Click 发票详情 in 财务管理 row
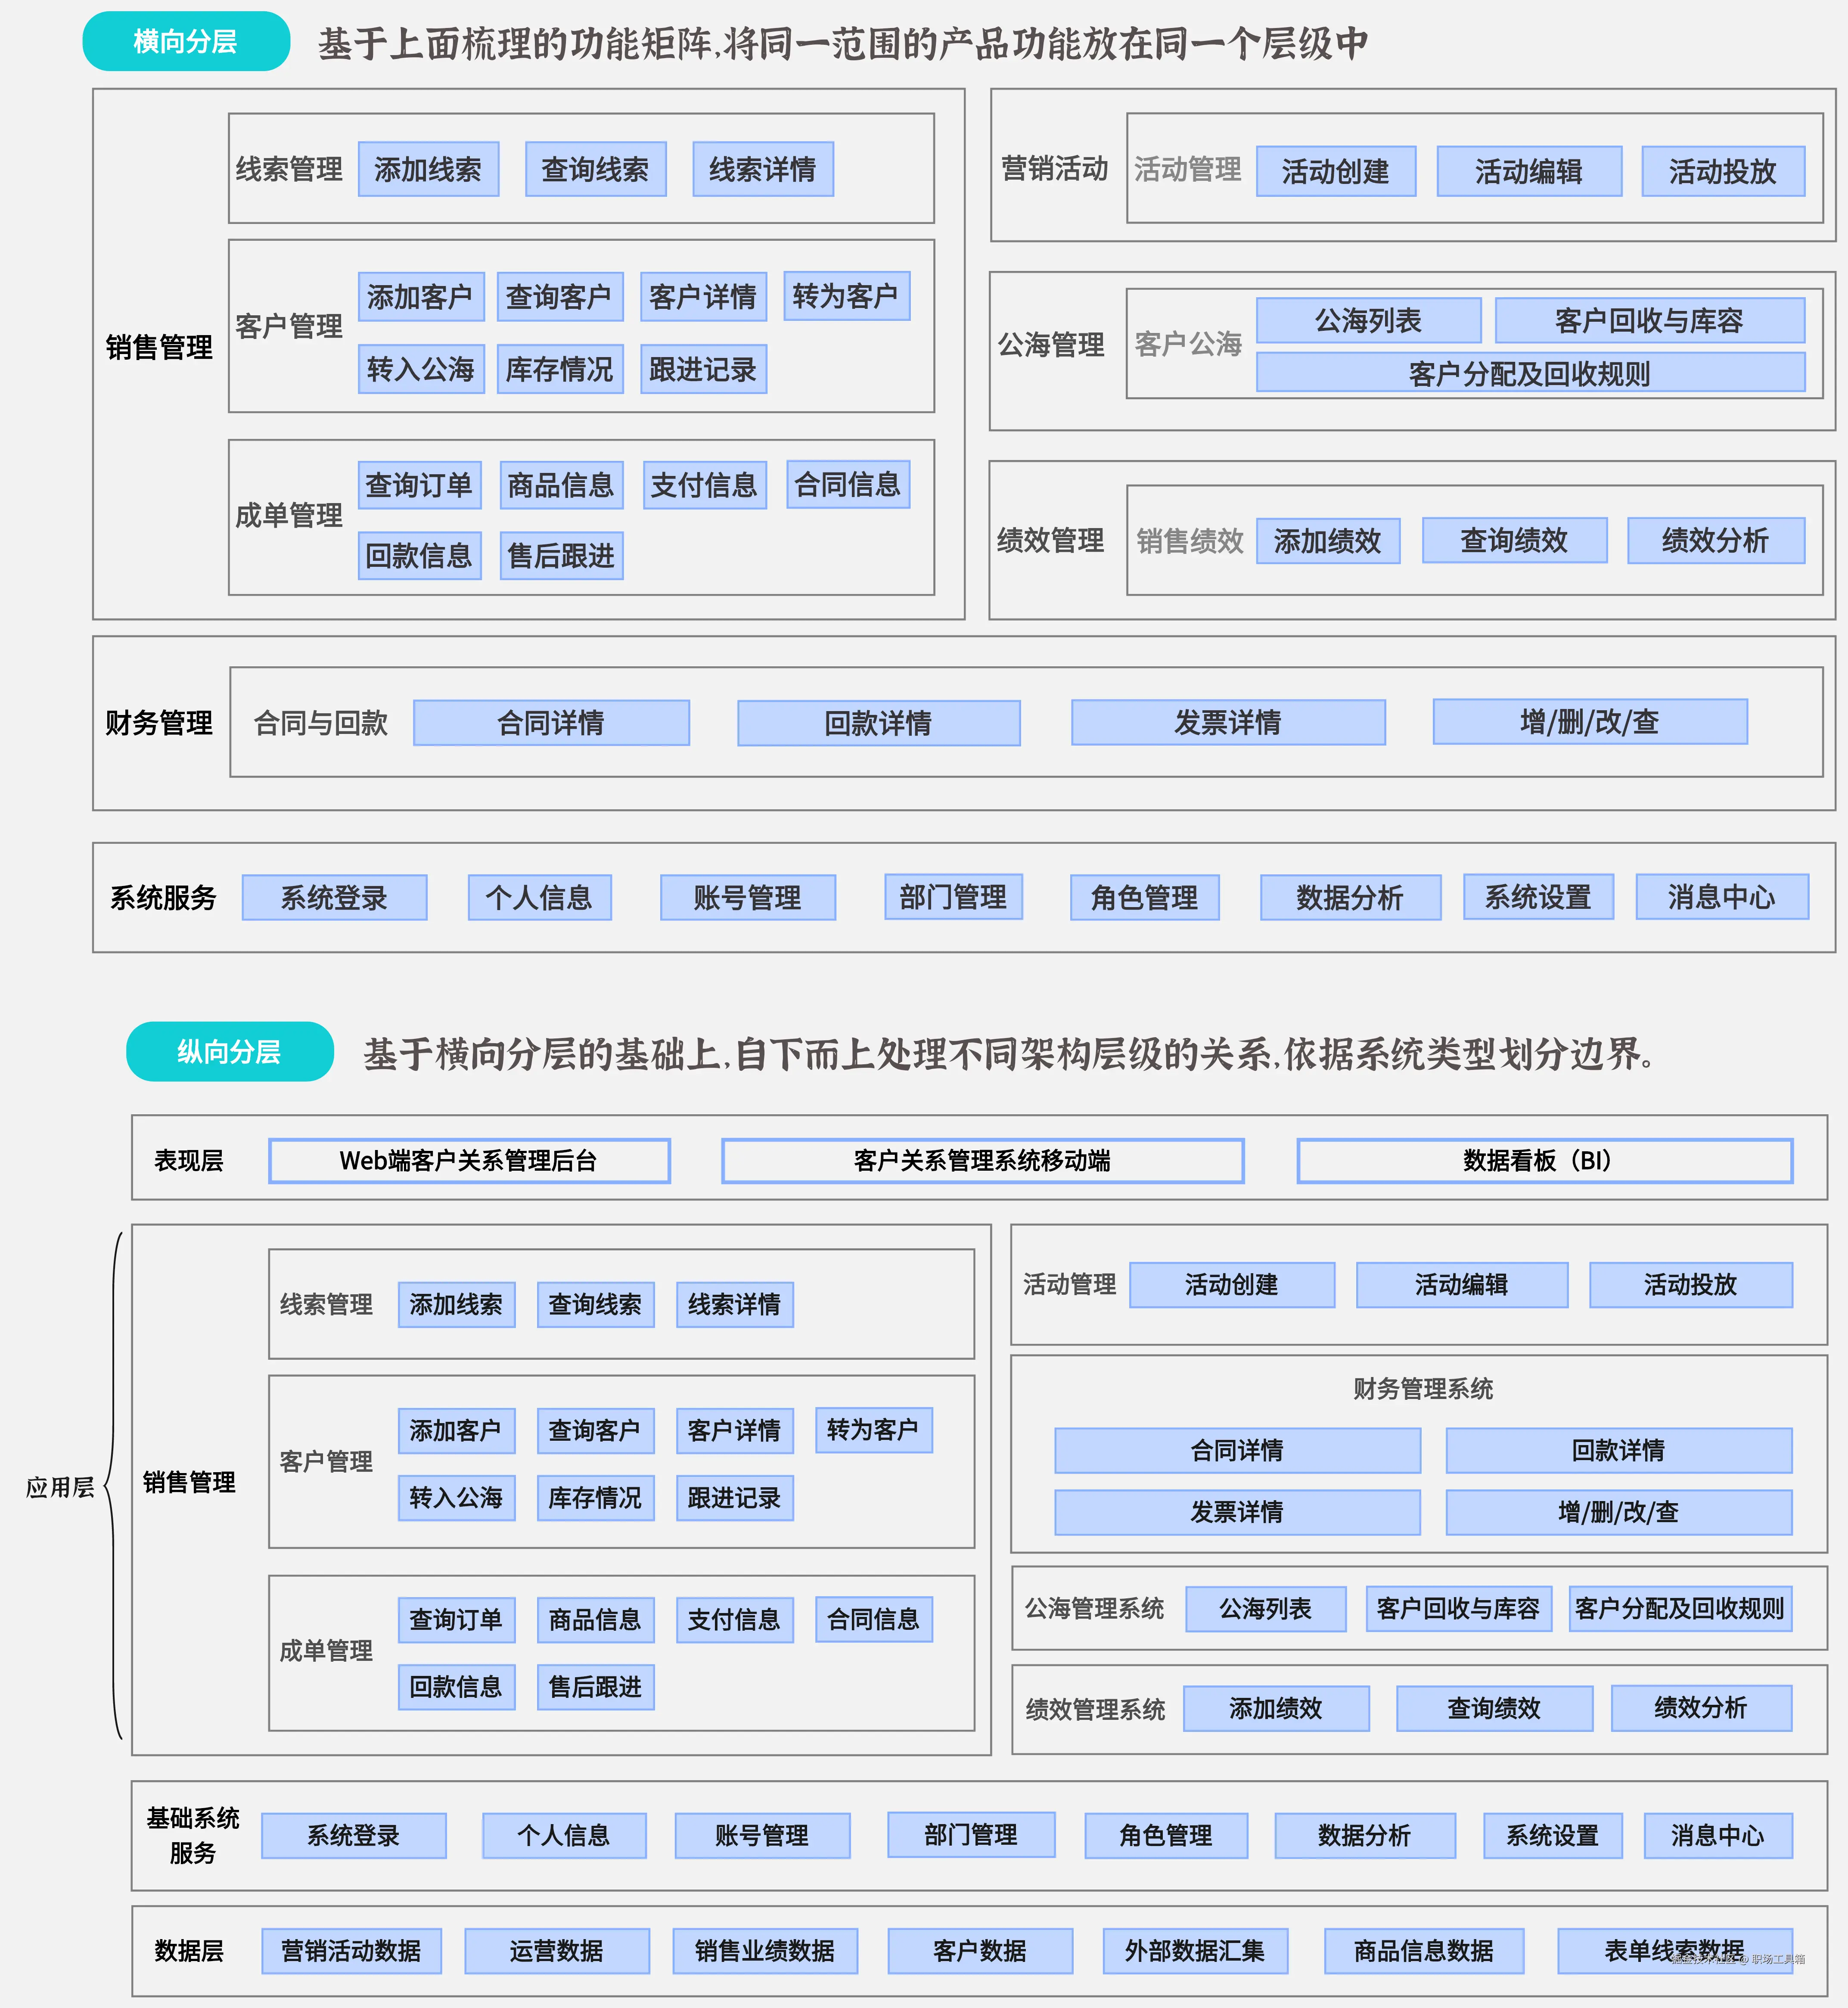The height and width of the screenshot is (2008, 1848). [1227, 722]
